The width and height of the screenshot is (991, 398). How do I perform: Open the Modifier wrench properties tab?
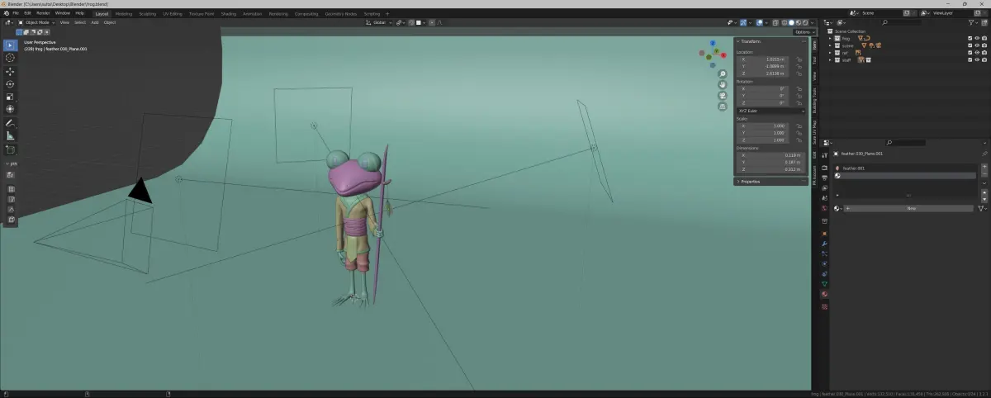pyautogui.click(x=824, y=244)
